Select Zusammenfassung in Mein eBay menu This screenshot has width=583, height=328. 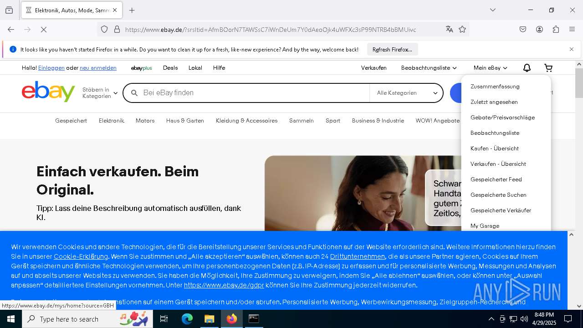[x=495, y=87]
